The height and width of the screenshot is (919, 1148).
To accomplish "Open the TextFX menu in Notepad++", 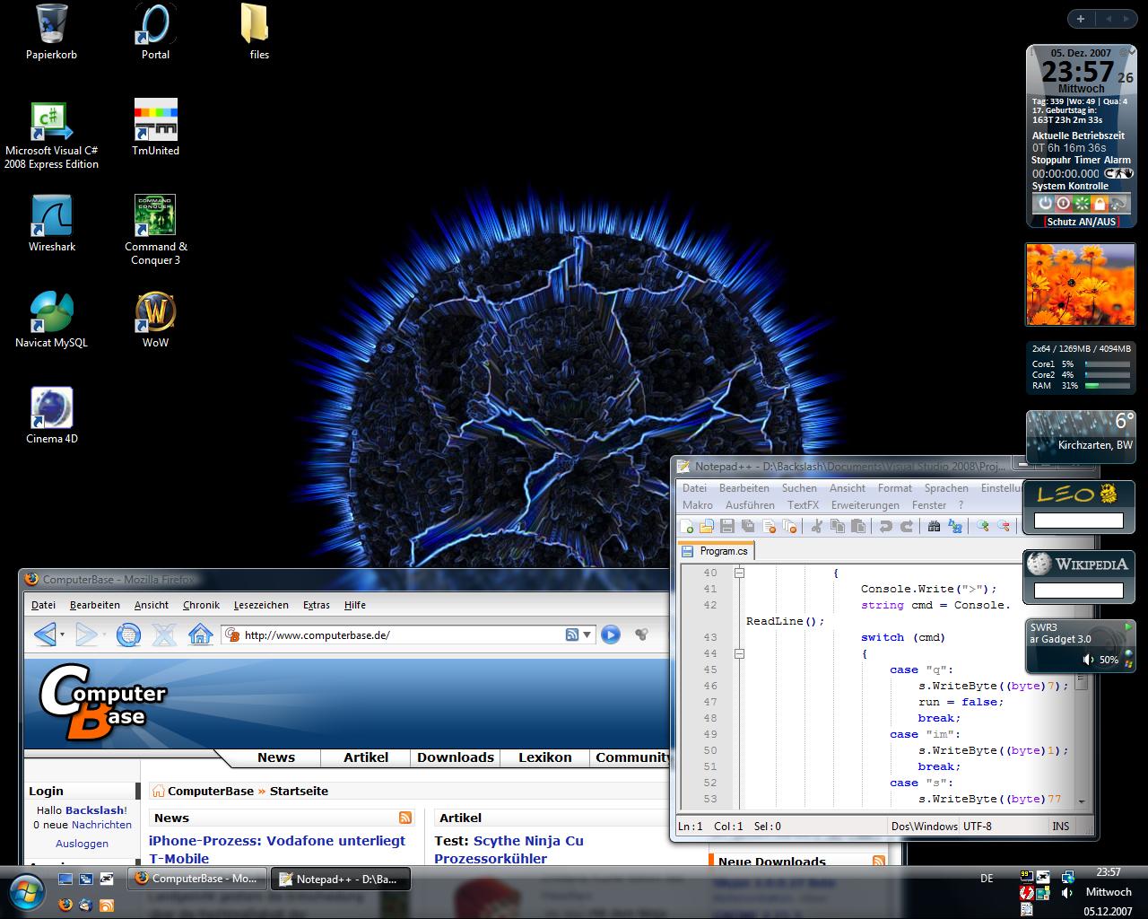I will [x=803, y=505].
